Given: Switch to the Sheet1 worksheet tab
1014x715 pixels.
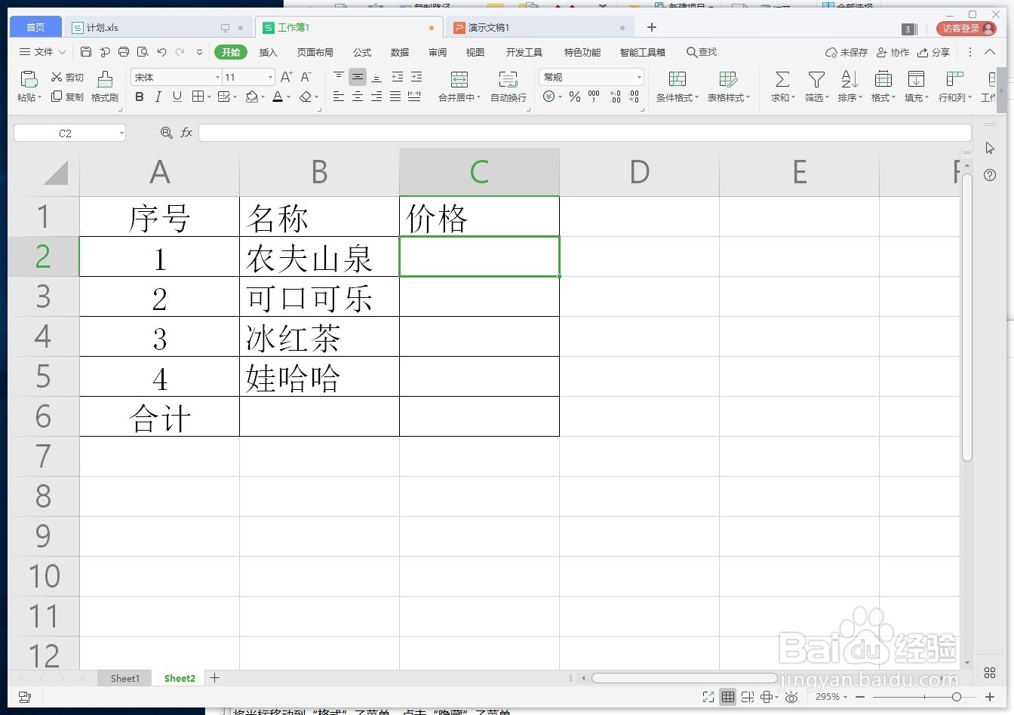Looking at the screenshot, I should point(124,678).
